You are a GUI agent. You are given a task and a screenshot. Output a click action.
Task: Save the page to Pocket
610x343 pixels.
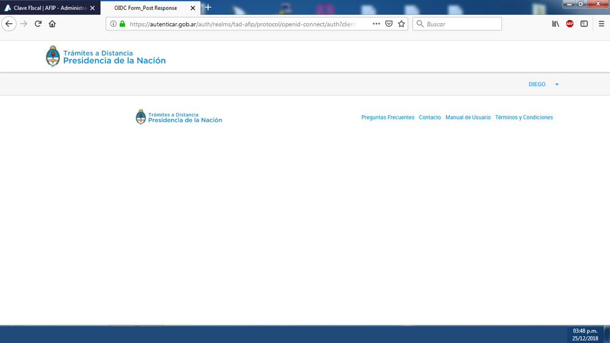[389, 24]
